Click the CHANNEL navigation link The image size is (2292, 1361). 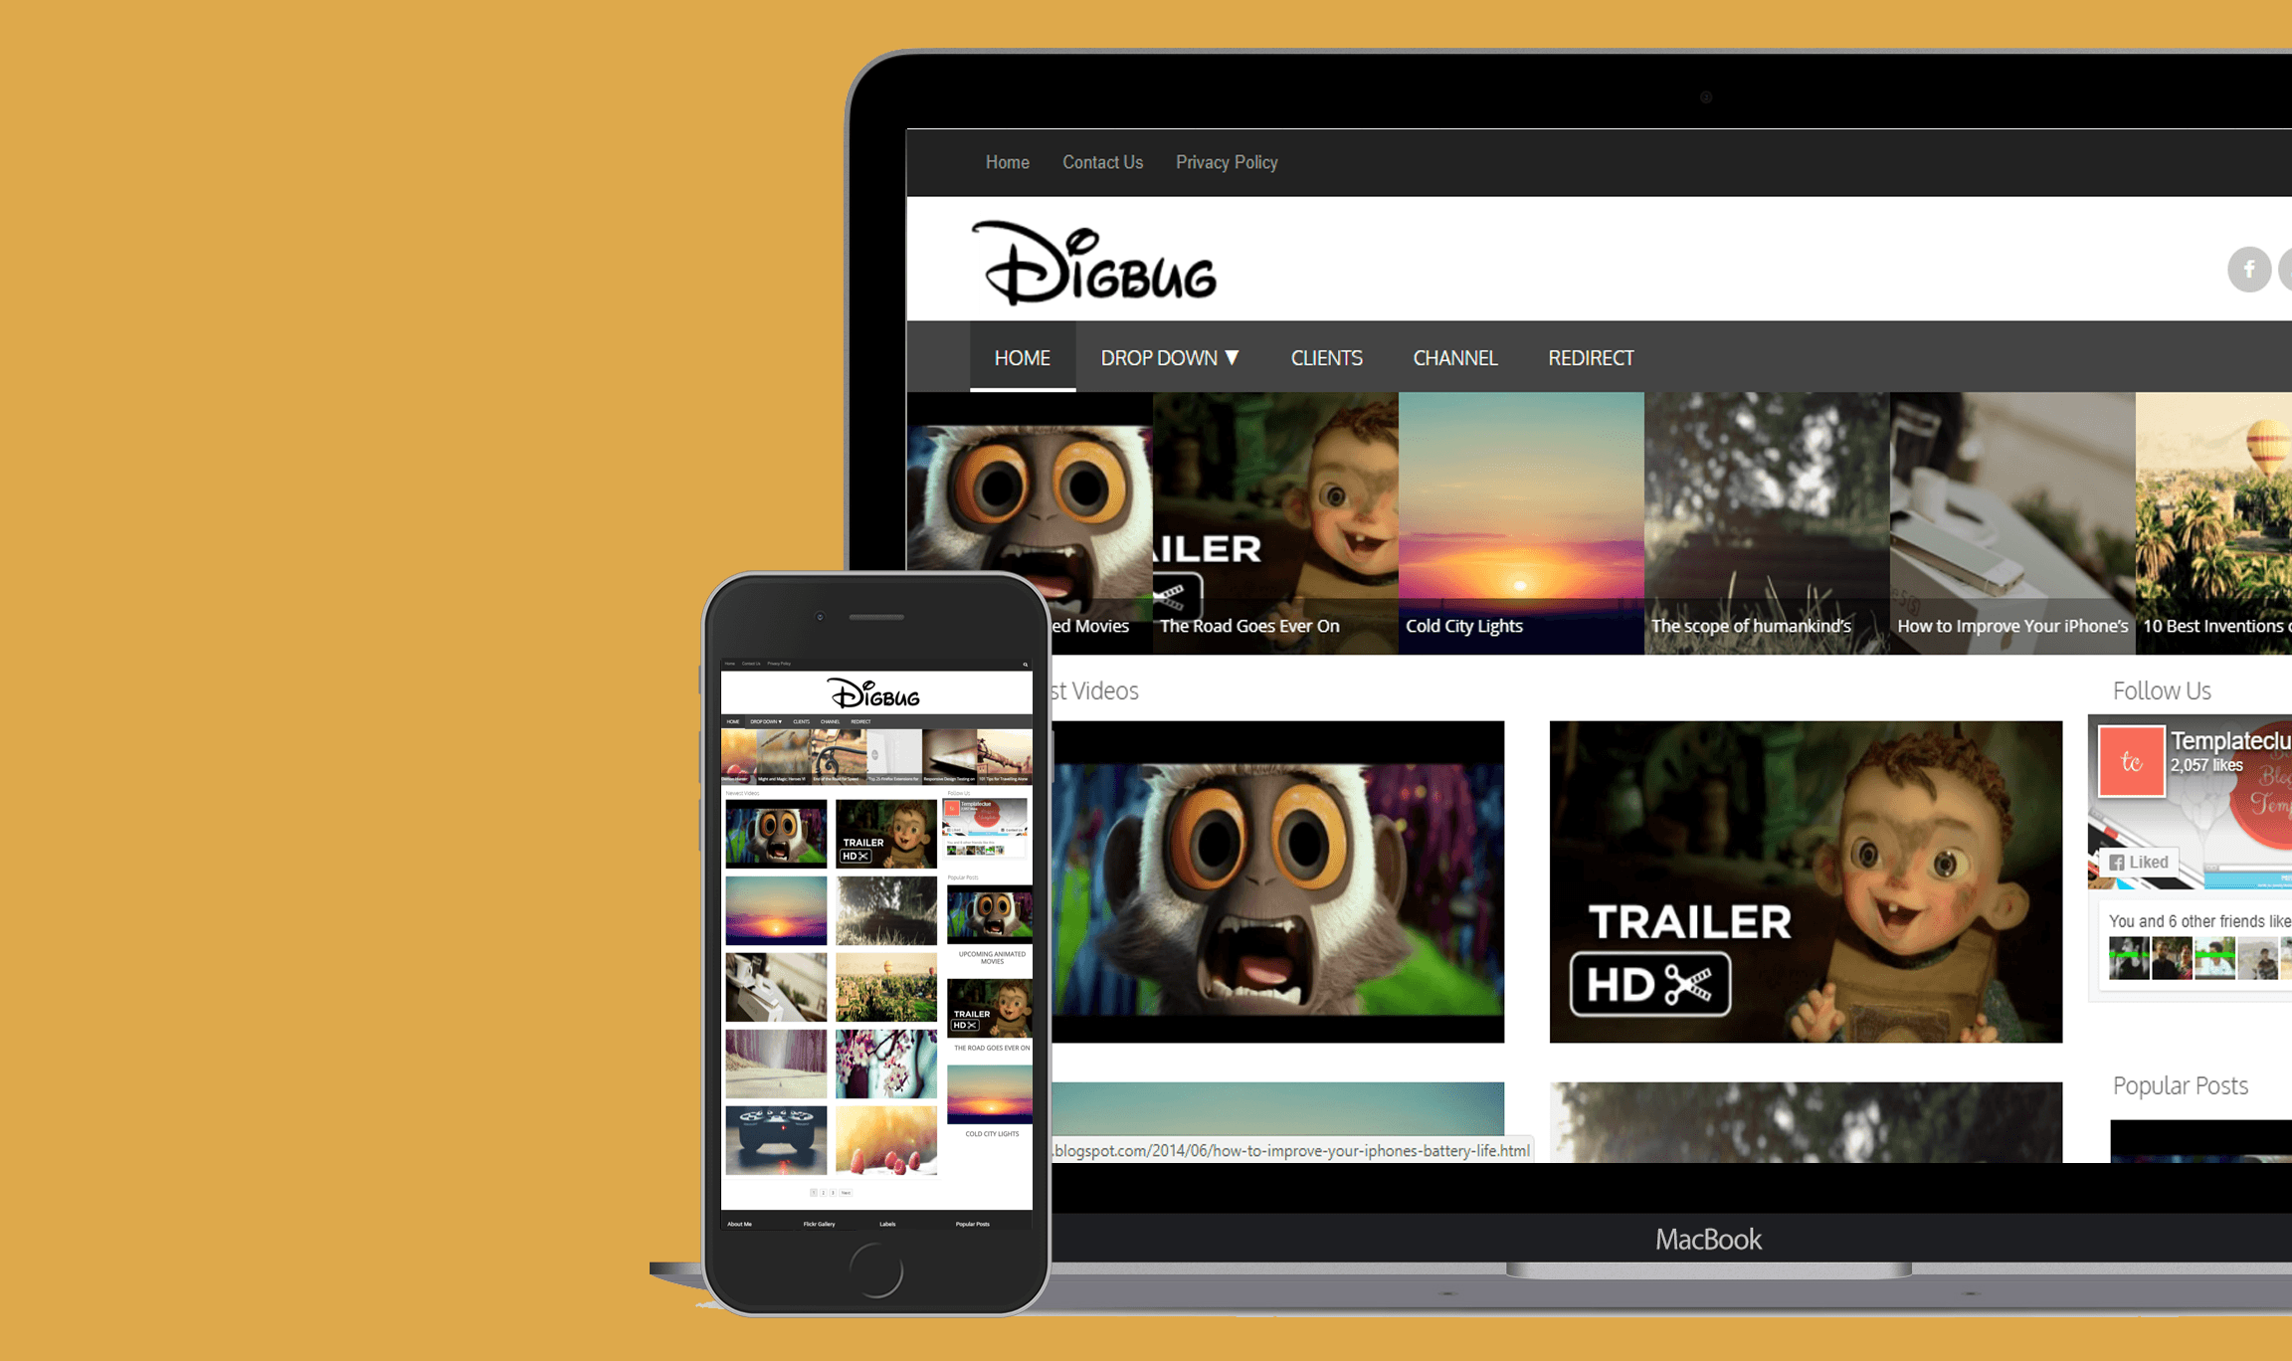click(1454, 358)
